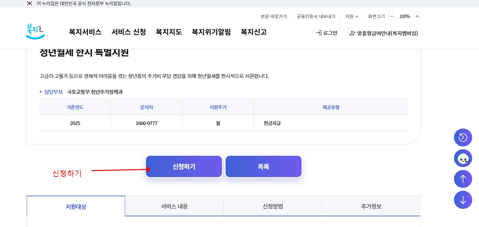Increase screen size with the plus control
This screenshot has height=227, width=479.
(417, 16)
